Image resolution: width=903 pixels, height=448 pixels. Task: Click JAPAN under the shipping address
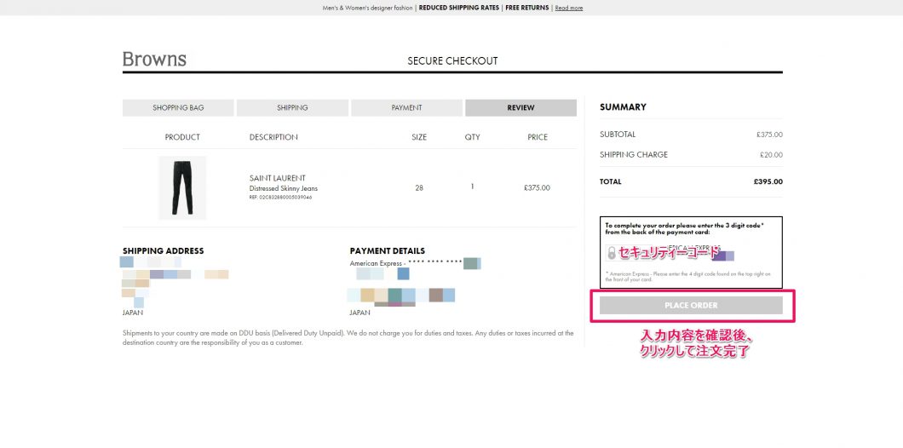point(132,313)
